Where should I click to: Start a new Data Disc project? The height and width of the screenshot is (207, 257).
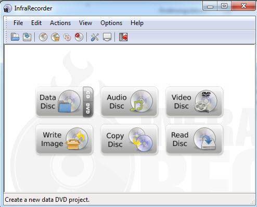(59, 102)
